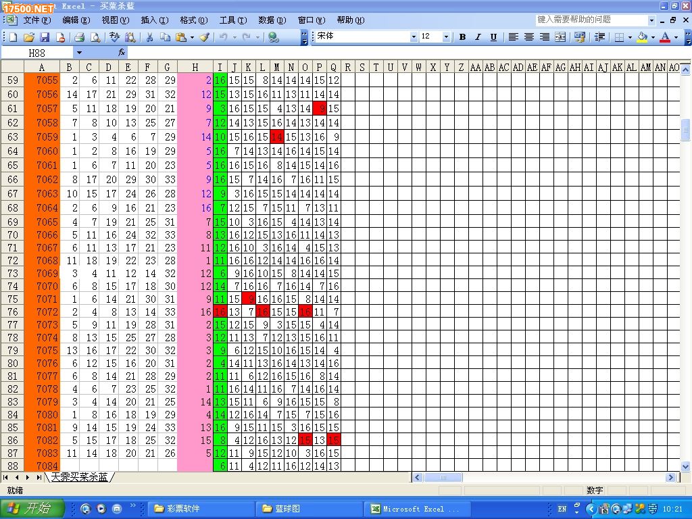This screenshot has height=519, width=692.
Task: Open the Paste options dropdown arrow
Action: tap(192, 38)
